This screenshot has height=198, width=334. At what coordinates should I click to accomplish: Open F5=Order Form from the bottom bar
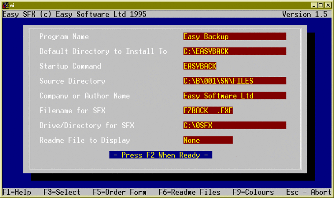[x=119, y=192]
